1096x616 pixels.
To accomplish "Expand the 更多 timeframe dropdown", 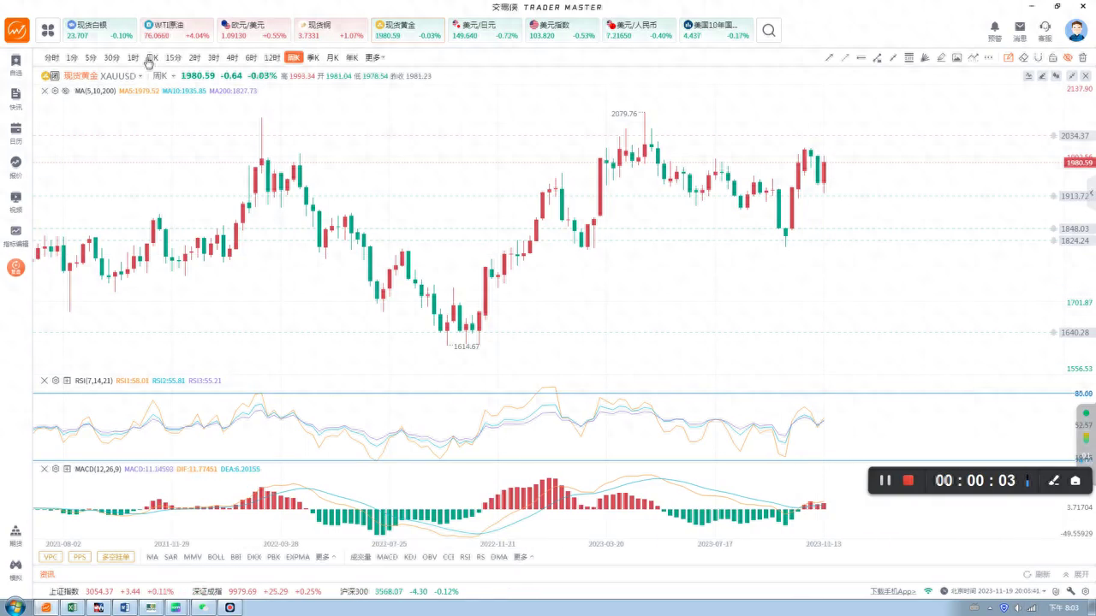I will 375,57.
